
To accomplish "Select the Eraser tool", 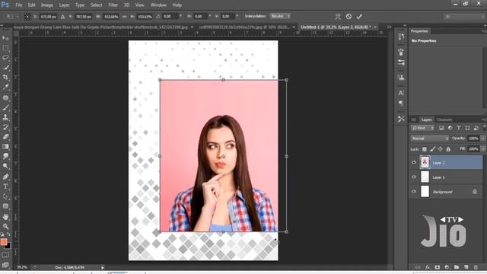I will tap(5, 137).
